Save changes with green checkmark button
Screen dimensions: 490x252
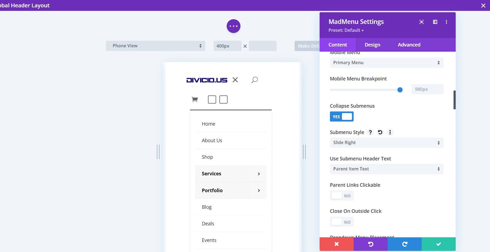pos(438,244)
